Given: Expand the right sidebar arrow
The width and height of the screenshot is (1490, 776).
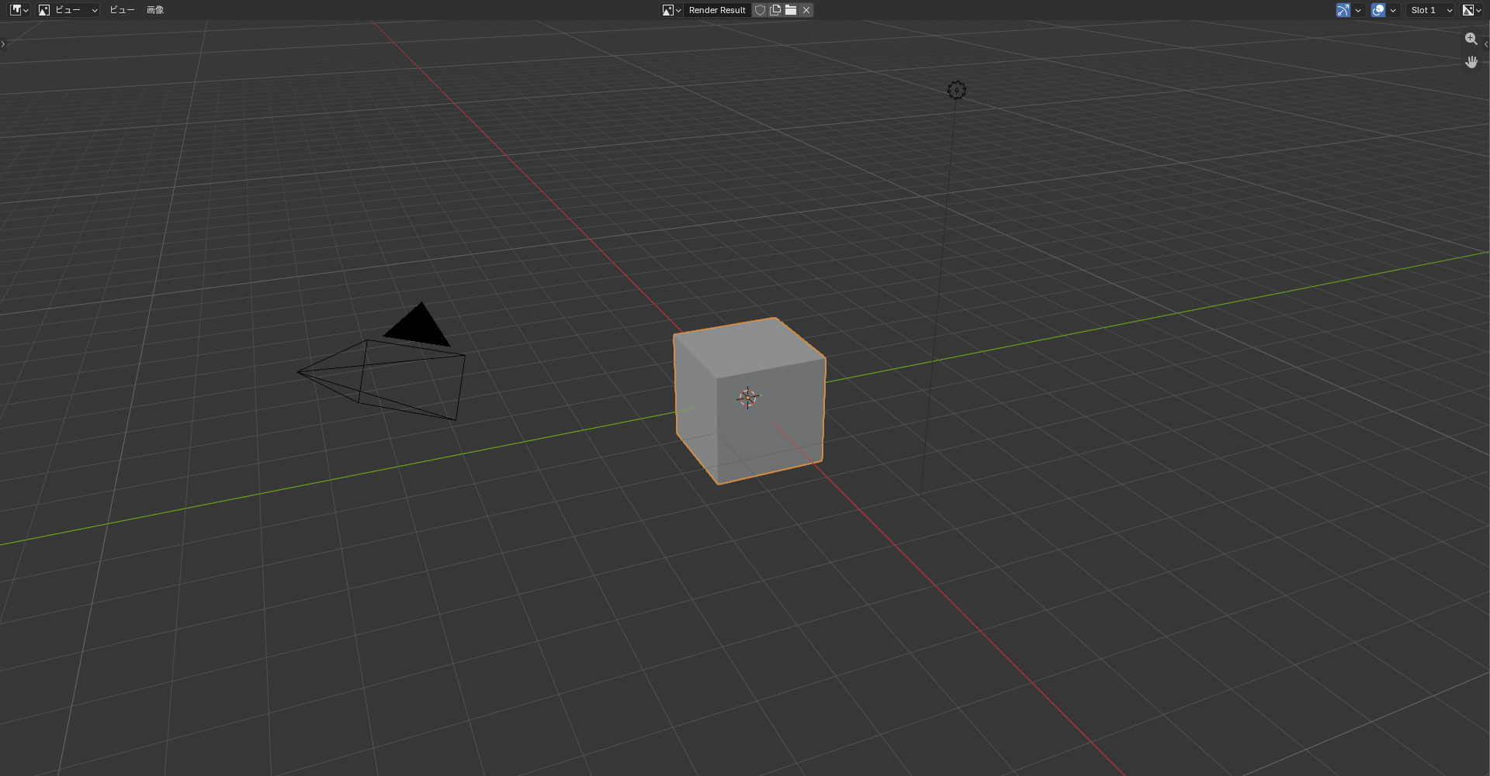Looking at the screenshot, I should 1486,44.
